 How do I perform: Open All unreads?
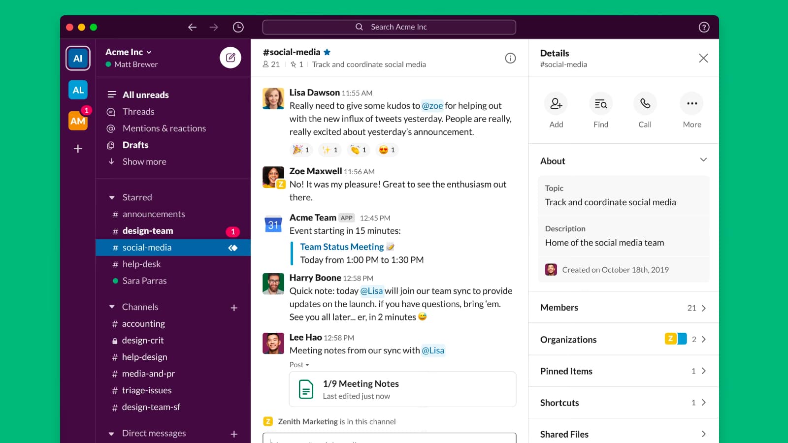(x=145, y=95)
